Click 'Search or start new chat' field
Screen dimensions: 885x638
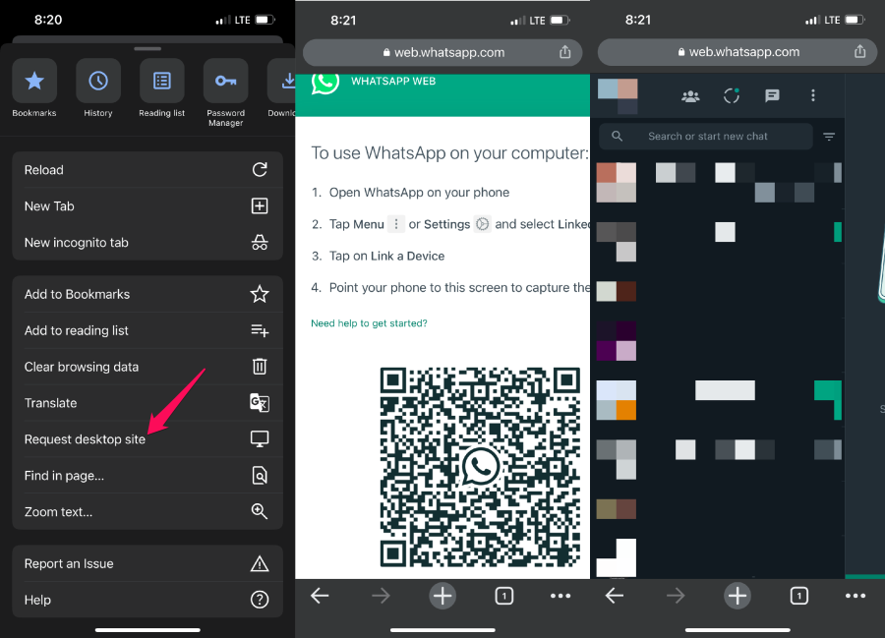705,137
